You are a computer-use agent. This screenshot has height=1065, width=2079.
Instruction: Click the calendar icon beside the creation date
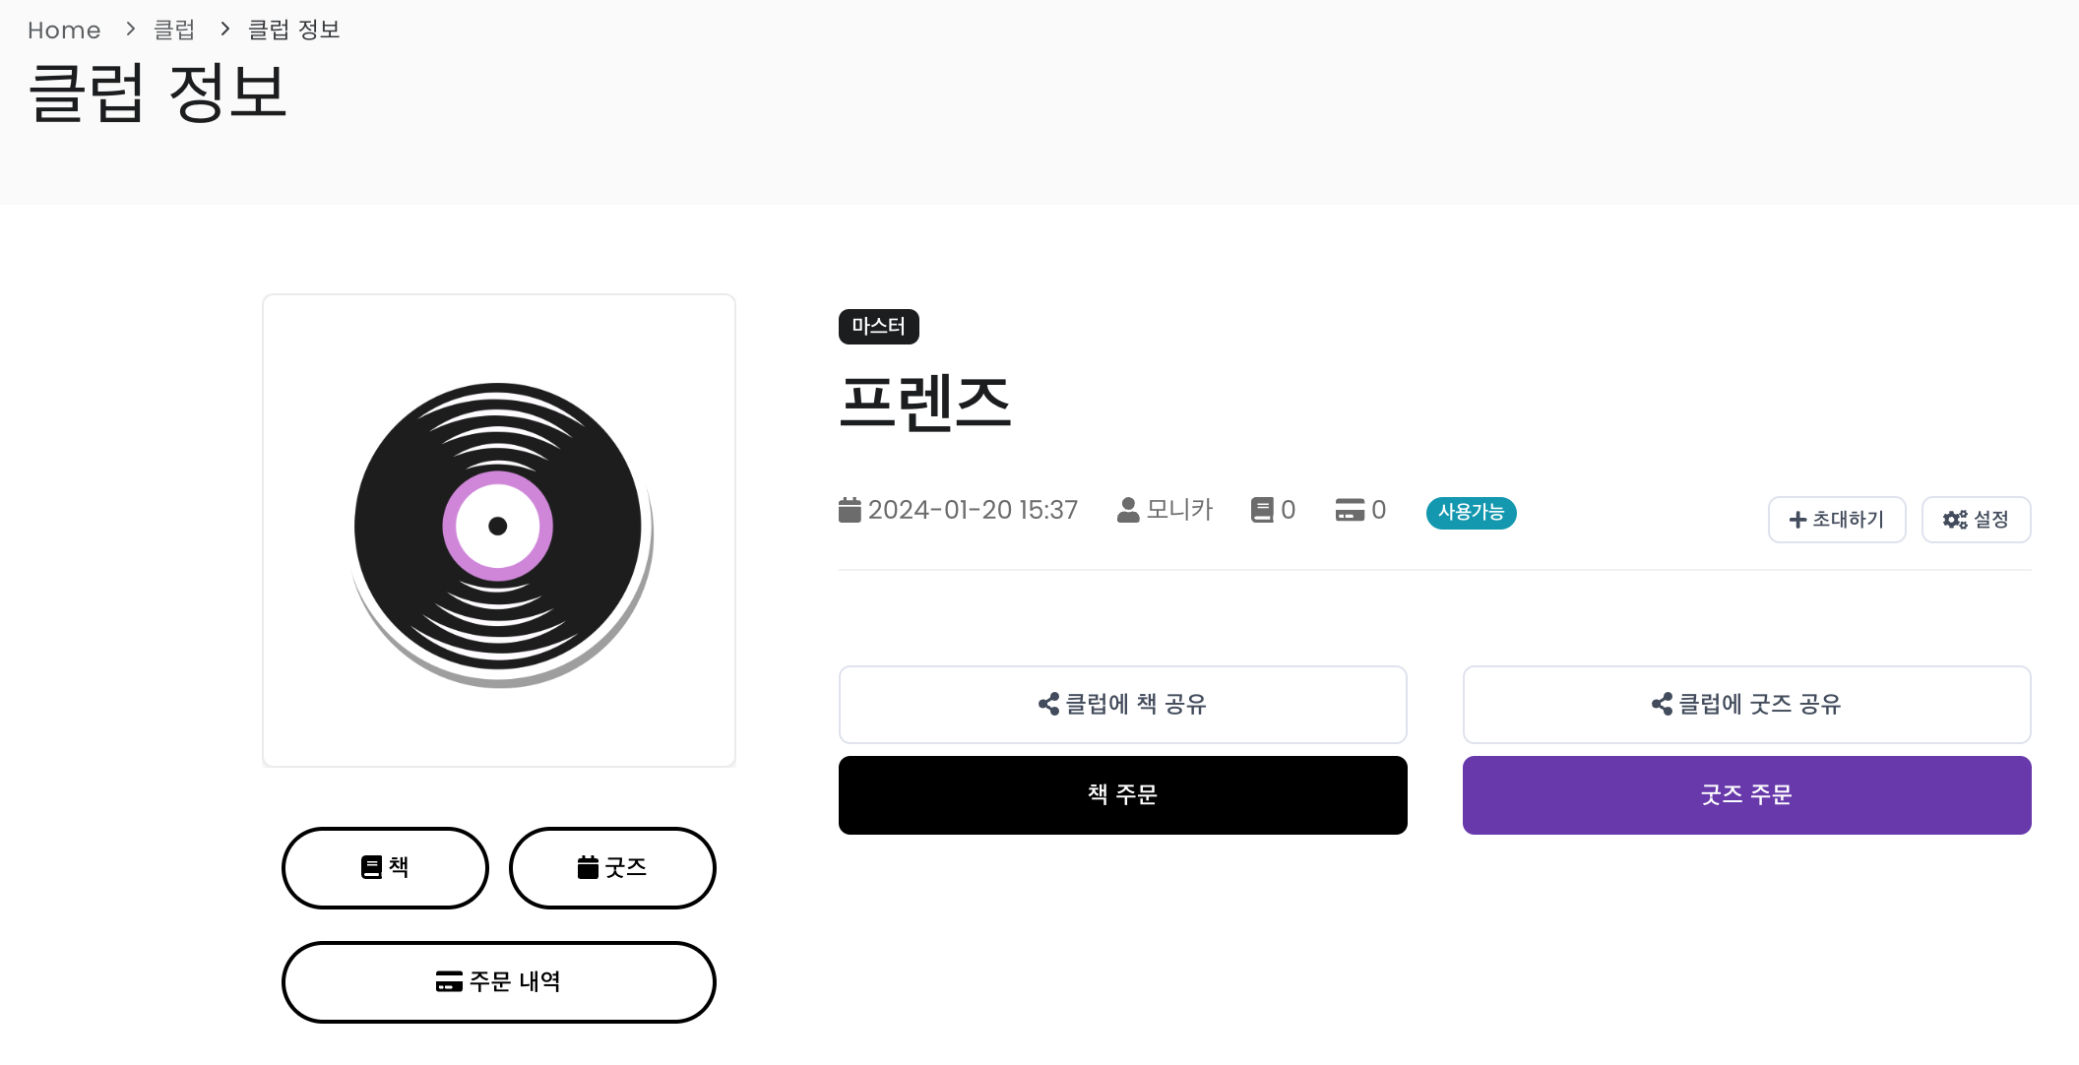(x=850, y=510)
